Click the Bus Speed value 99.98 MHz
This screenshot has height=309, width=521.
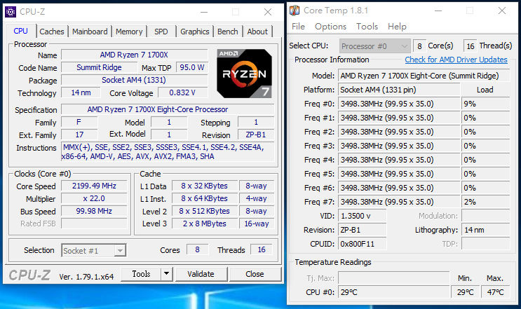(x=94, y=211)
